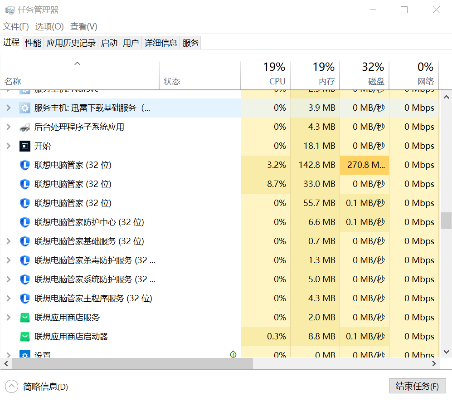Click the 3.9 MB memory cell
Viewport: 452px width, 402px height.
tap(315, 108)
